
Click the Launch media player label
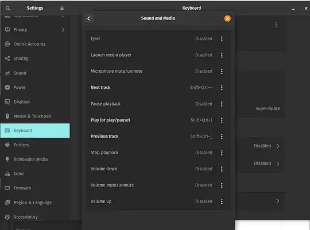pos(111,55)
